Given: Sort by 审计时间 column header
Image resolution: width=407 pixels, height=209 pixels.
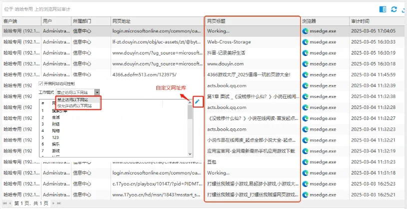Looking at the screenshot, I should pos(377,21).
